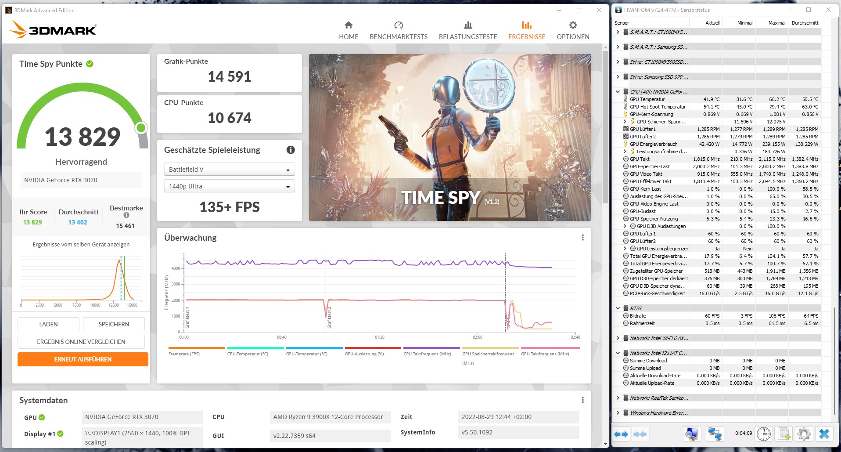Click the Time Spy artwork thumbnail
This screenshot has width=841, height=452.
tap(450, 137)
